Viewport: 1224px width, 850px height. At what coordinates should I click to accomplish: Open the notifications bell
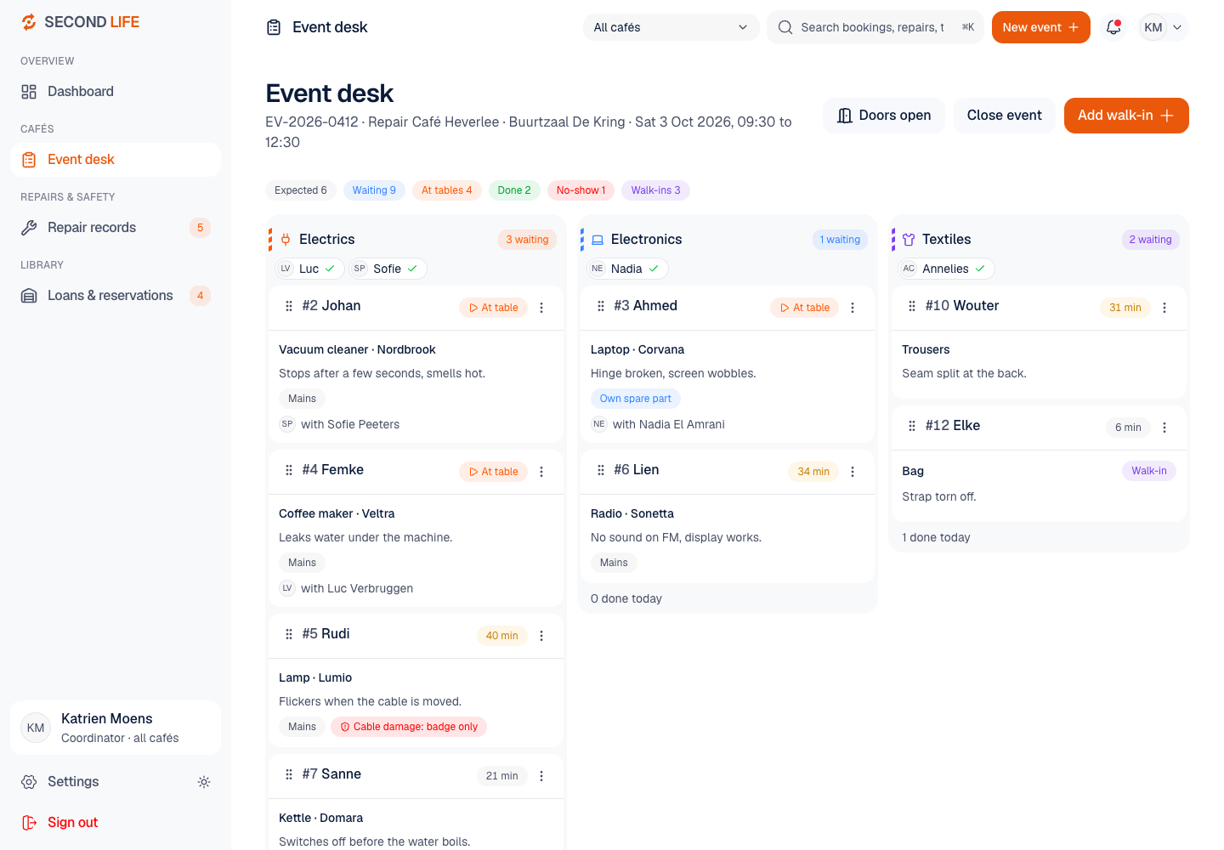pos(1113,27)
